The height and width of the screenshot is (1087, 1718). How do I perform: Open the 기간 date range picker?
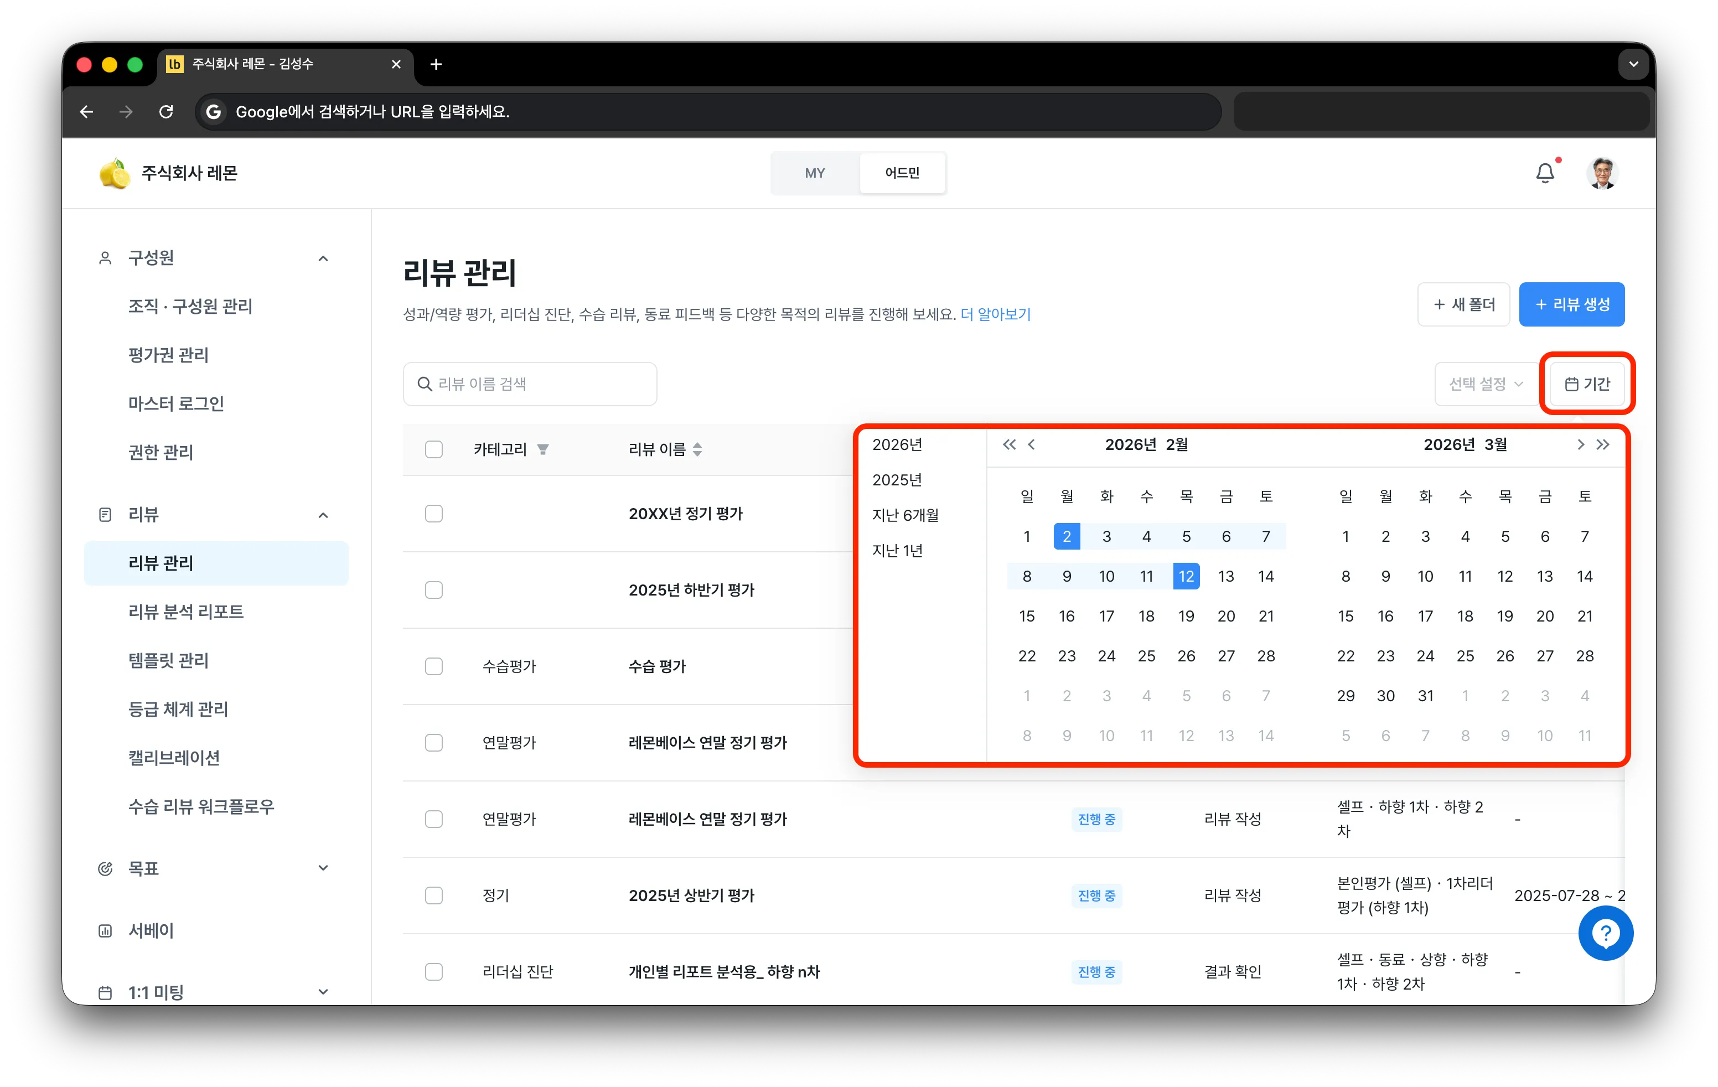tap(1587, 384)
